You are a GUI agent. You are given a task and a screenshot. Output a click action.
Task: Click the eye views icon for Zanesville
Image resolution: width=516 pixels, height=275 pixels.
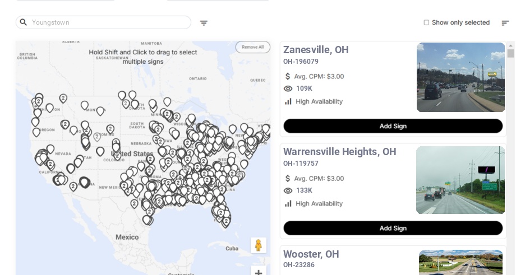tap(288, 88)
